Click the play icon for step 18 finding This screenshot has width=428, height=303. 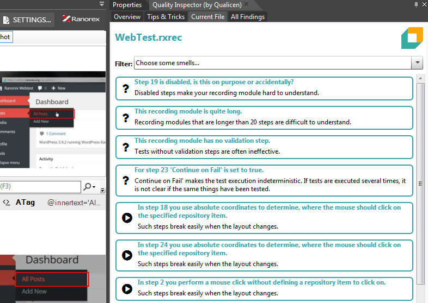(127, 218)
